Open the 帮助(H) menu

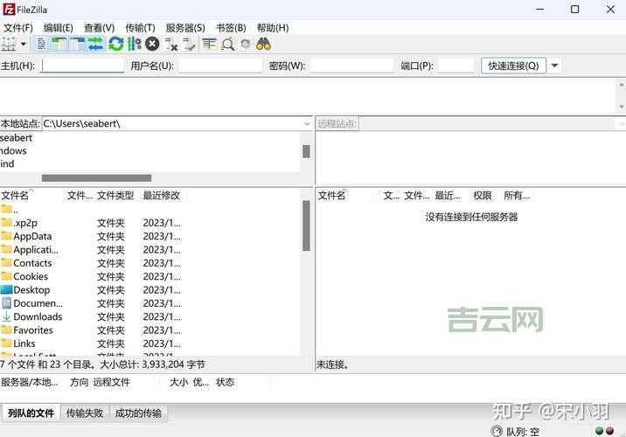[x=273, y=28]
